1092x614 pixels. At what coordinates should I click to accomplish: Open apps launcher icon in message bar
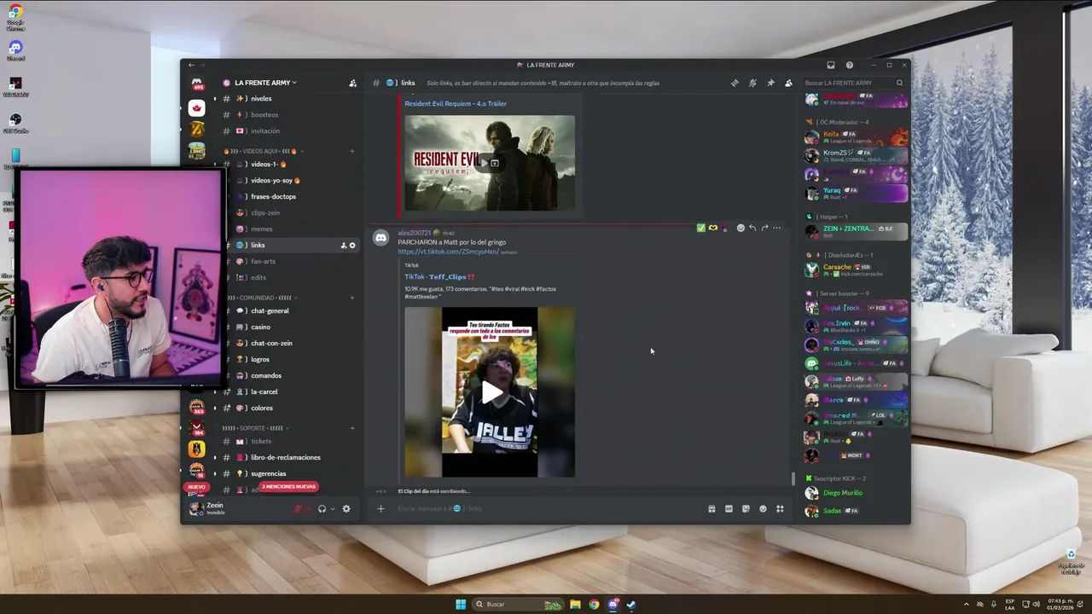point(780,509)
